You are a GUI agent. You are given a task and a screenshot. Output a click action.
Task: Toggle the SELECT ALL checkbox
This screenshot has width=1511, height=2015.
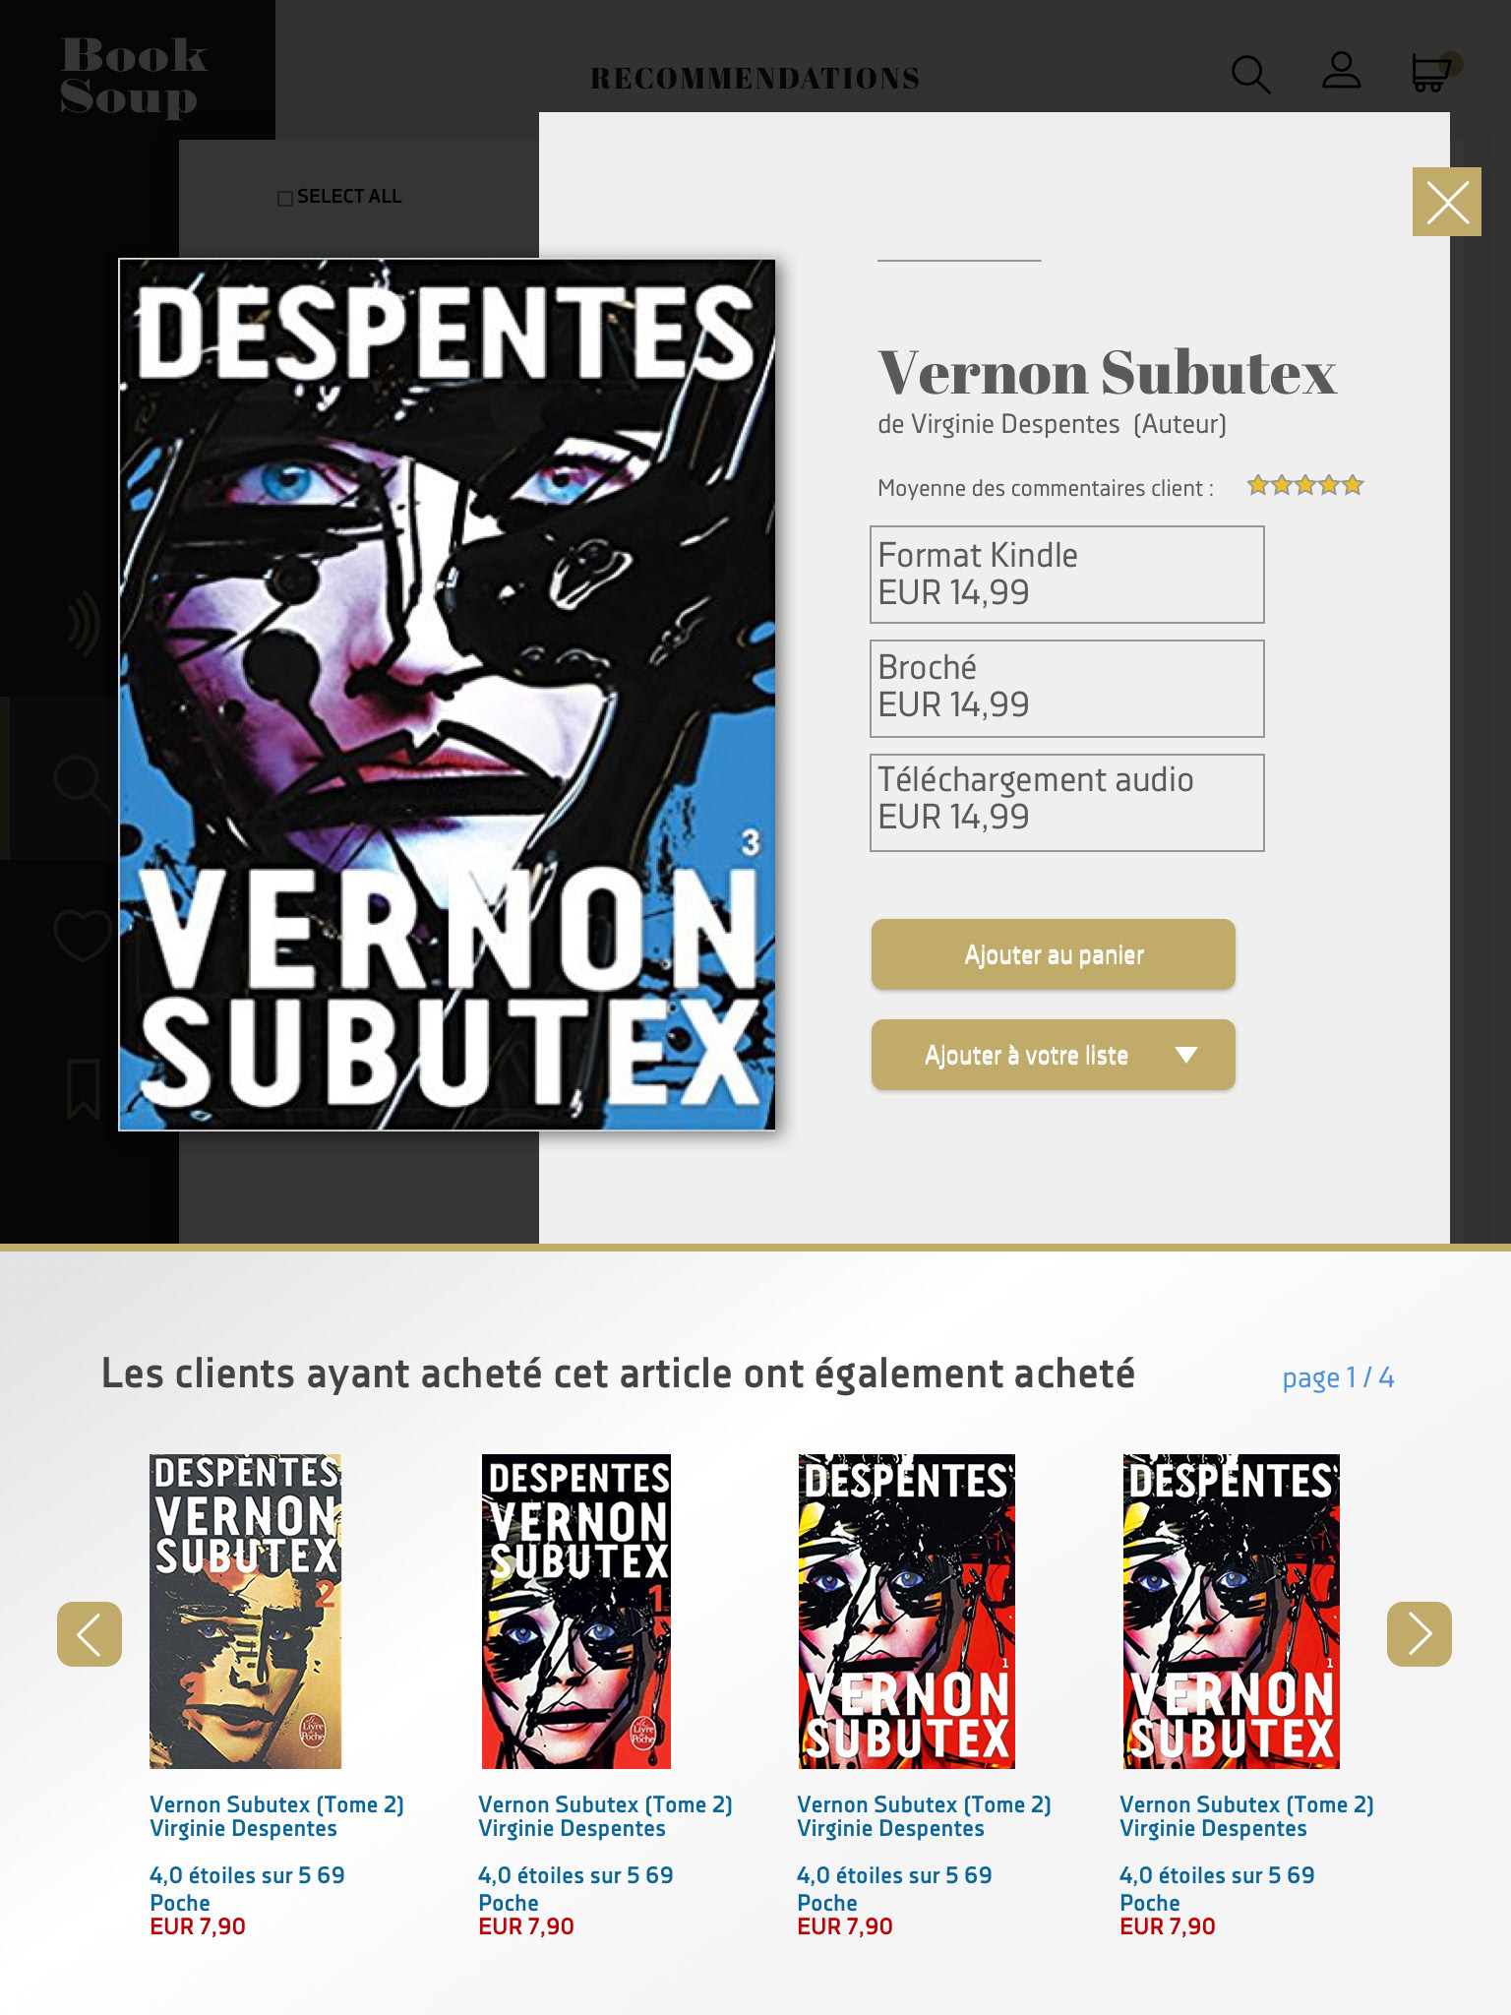[x=285, y=199]
